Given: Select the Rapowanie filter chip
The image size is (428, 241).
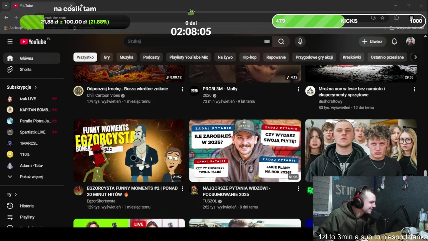Looking at the screenshot, I should coord(276,57).
